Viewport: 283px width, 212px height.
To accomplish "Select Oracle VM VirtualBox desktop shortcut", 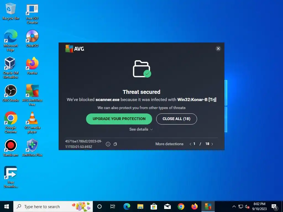I will tap(11, 68).
